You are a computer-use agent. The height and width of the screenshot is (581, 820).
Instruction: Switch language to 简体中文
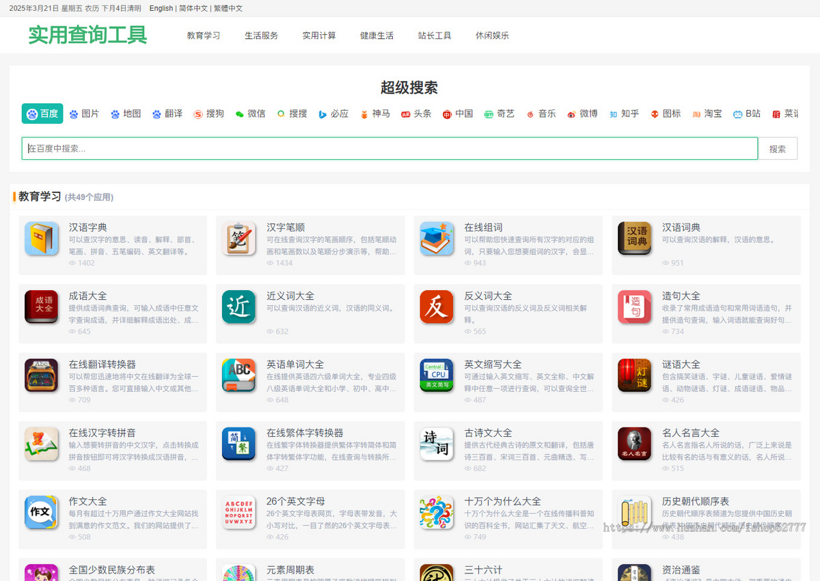pos(193,8)
